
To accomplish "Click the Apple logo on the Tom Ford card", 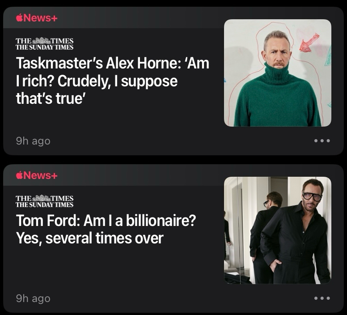I will point(19,175).
